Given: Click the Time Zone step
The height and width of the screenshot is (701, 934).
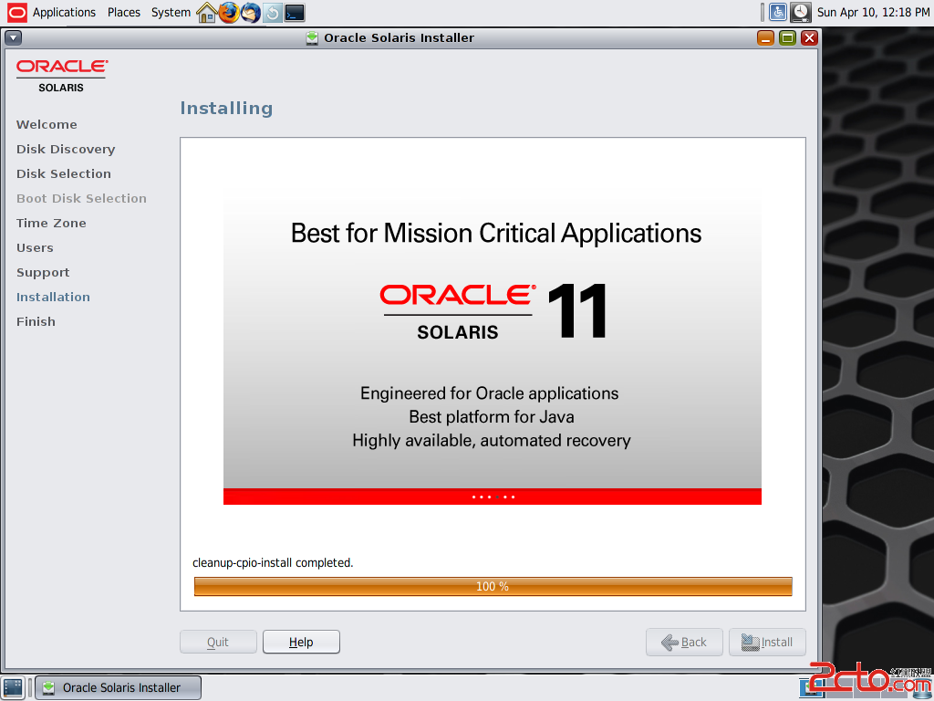Looking at the screenshot, I should pos(51,223).
